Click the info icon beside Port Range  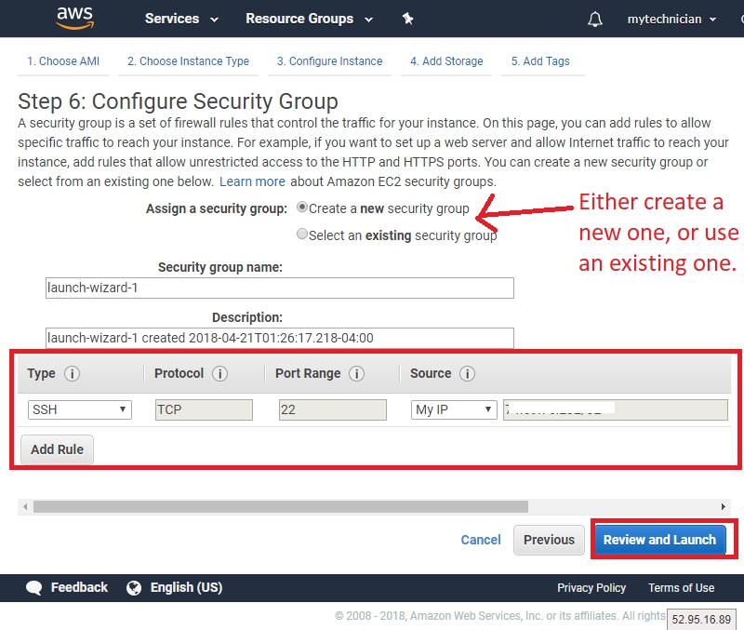coord(356,374)
